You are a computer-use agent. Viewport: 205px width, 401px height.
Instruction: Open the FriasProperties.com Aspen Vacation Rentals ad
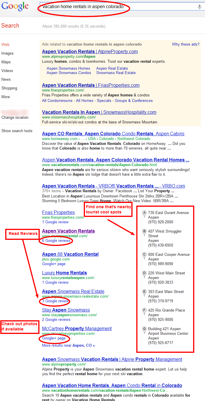click(x=91, y=85)
